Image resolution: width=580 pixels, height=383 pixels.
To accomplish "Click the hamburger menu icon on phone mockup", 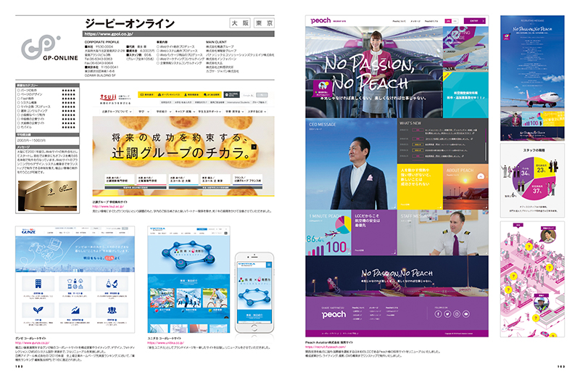I will 269,265.
